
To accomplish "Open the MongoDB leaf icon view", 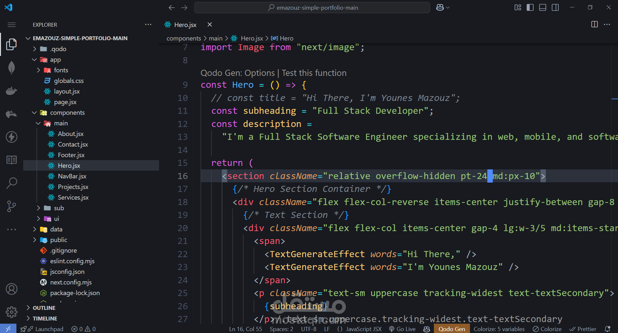I will [x=12, y=67].
